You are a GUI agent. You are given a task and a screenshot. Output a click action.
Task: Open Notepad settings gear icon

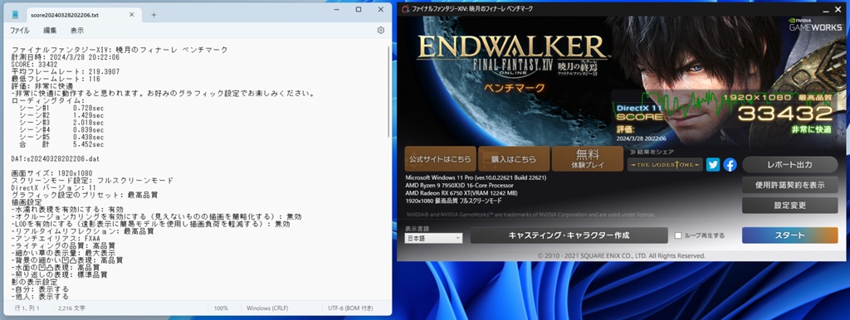click(380, 31)
